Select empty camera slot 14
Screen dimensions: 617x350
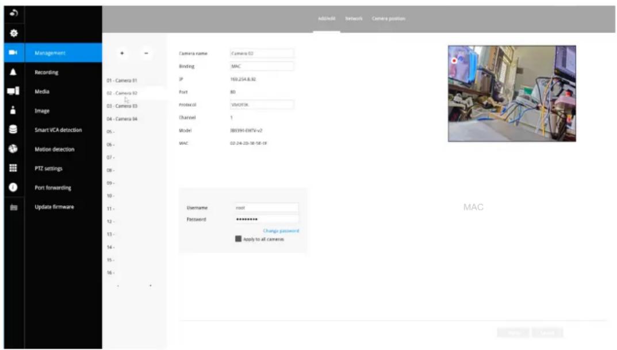[x=110, y=247]
